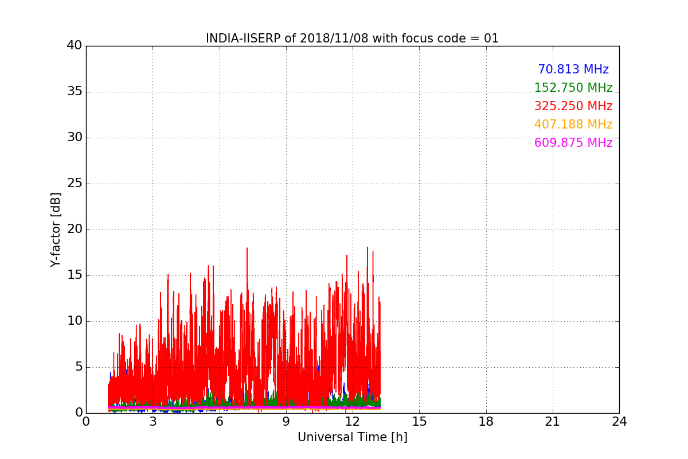The image size is (688, 459).
Task: Select the 152.750 MHz legend label
Action: pos(573,88)
